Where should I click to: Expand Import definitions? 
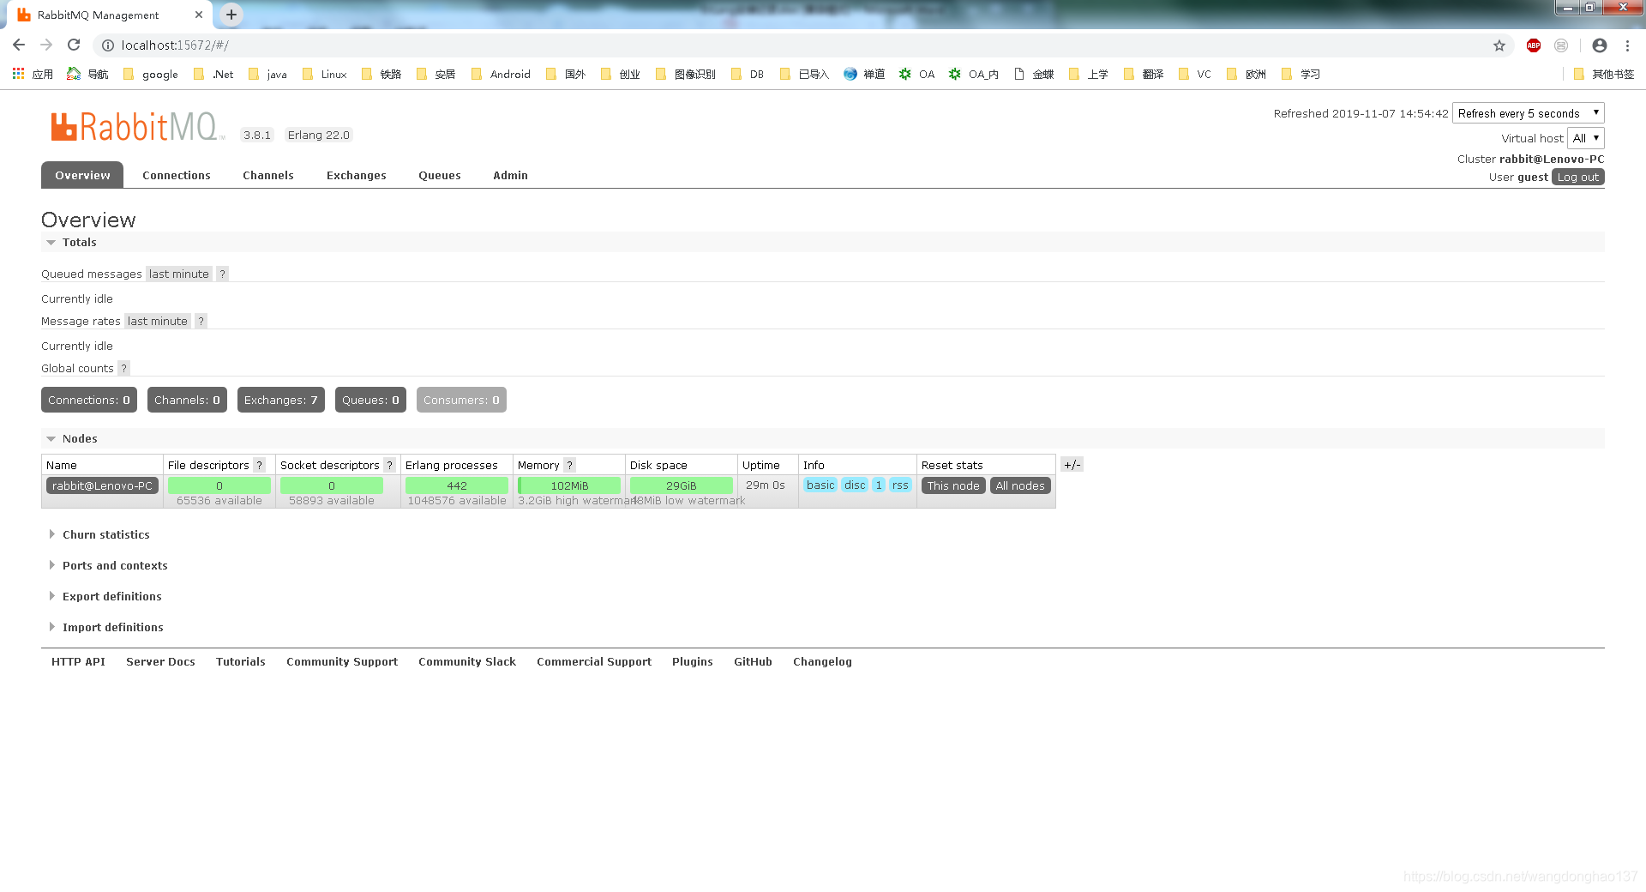click(x=105, y=627)
